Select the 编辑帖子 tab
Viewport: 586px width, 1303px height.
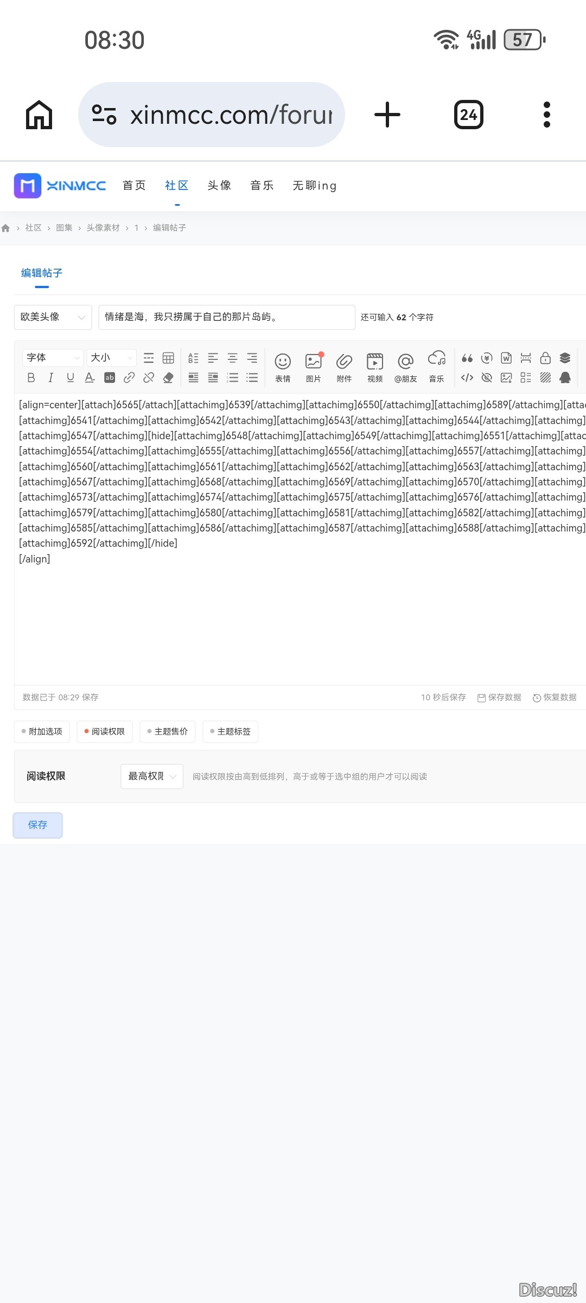tap(42, 273)
